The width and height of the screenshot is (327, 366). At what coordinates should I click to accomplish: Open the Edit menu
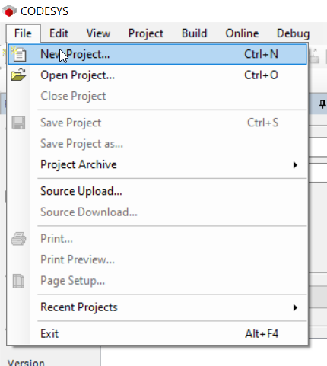pyautogui.click(x=59, y=33)
